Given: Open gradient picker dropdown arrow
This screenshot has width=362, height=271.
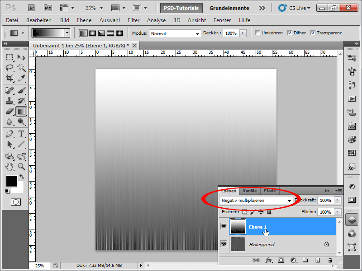Looking at the screenshot, I should (67, 33).
